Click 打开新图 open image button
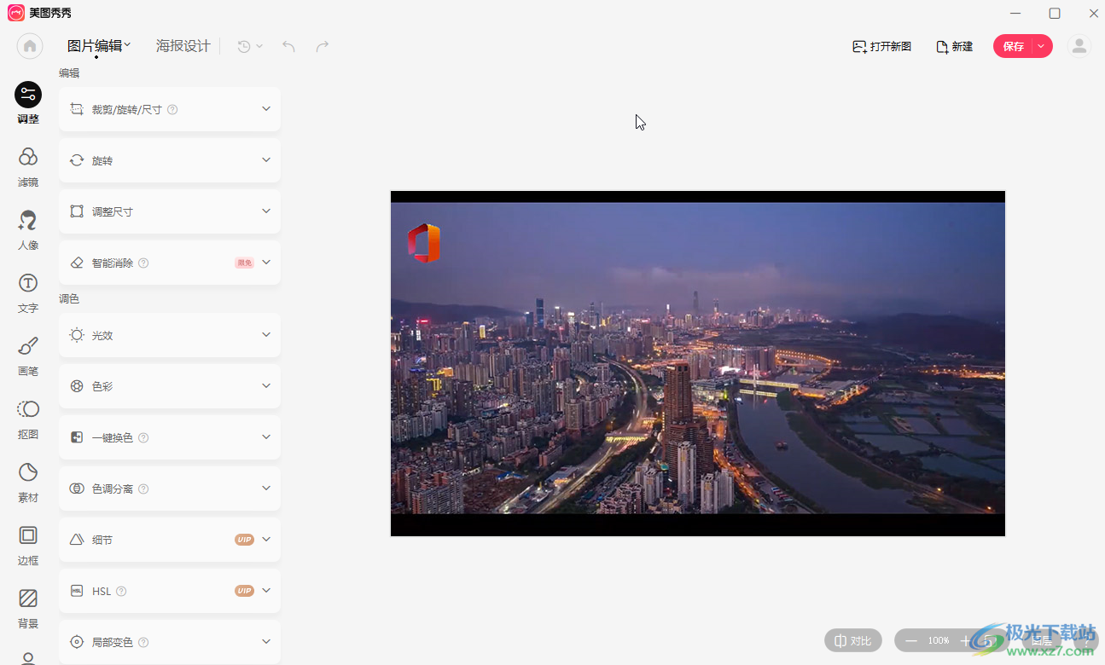 pos(882,47)
